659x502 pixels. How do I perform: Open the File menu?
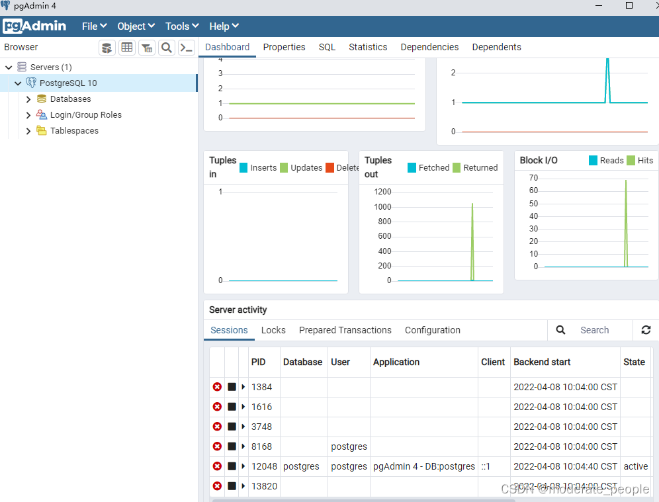point(94,26)
